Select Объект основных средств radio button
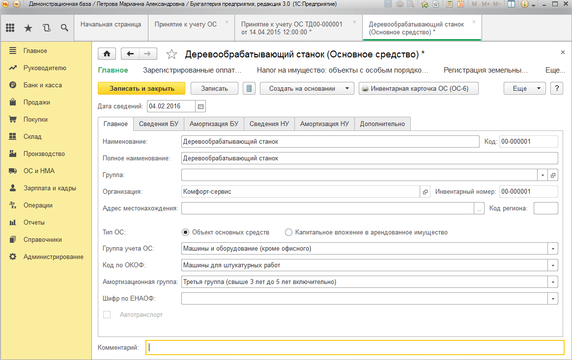 [185, 232]
